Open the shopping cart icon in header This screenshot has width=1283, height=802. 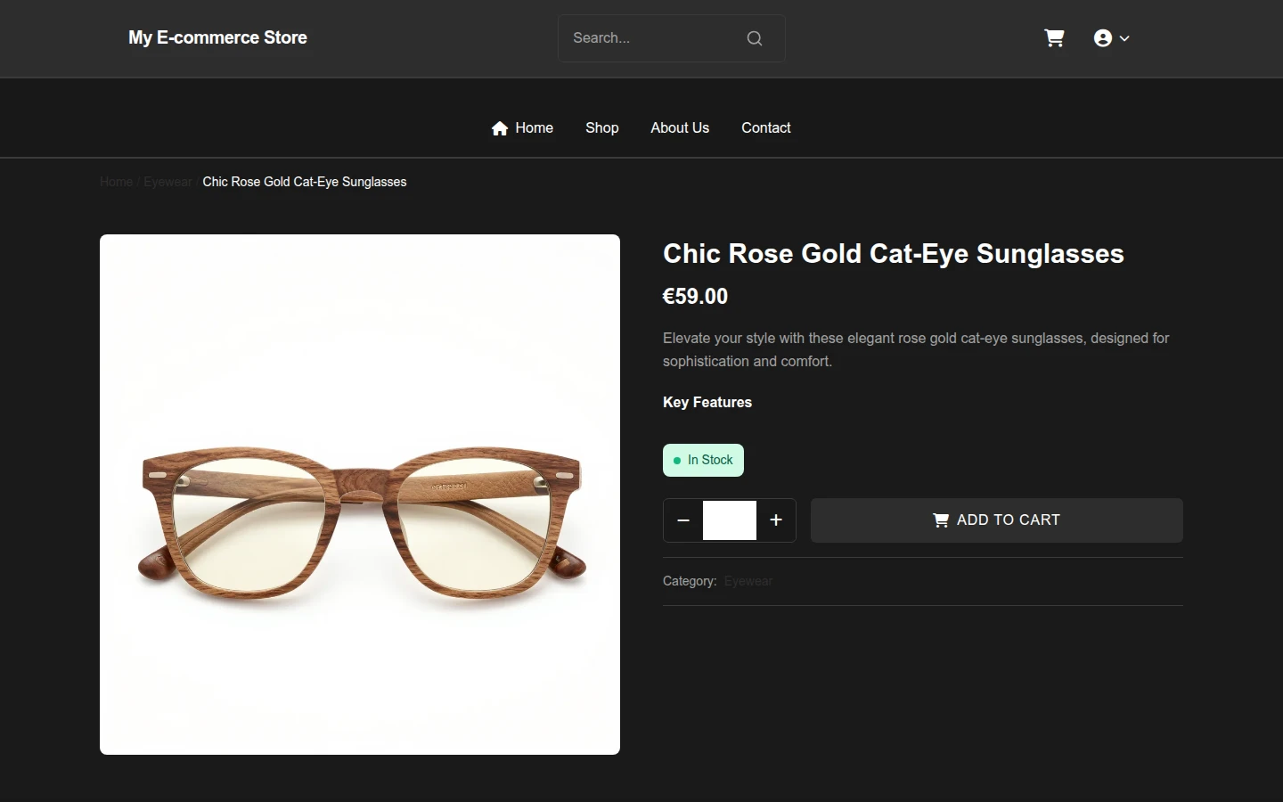pyautogui.click(x=1054, y=38)
